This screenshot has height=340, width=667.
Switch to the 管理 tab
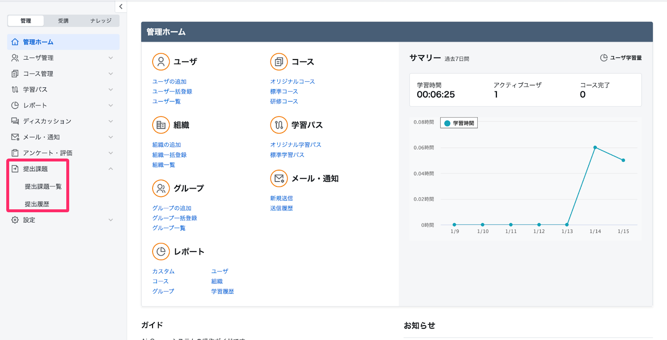click(x=26, y=21)
